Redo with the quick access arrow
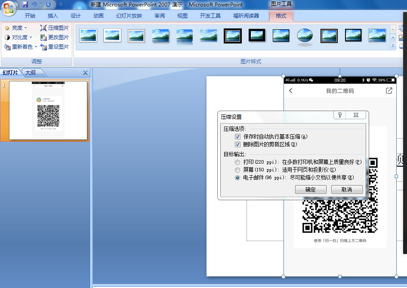The image size is (407, 288). click(x=48, y=4)
